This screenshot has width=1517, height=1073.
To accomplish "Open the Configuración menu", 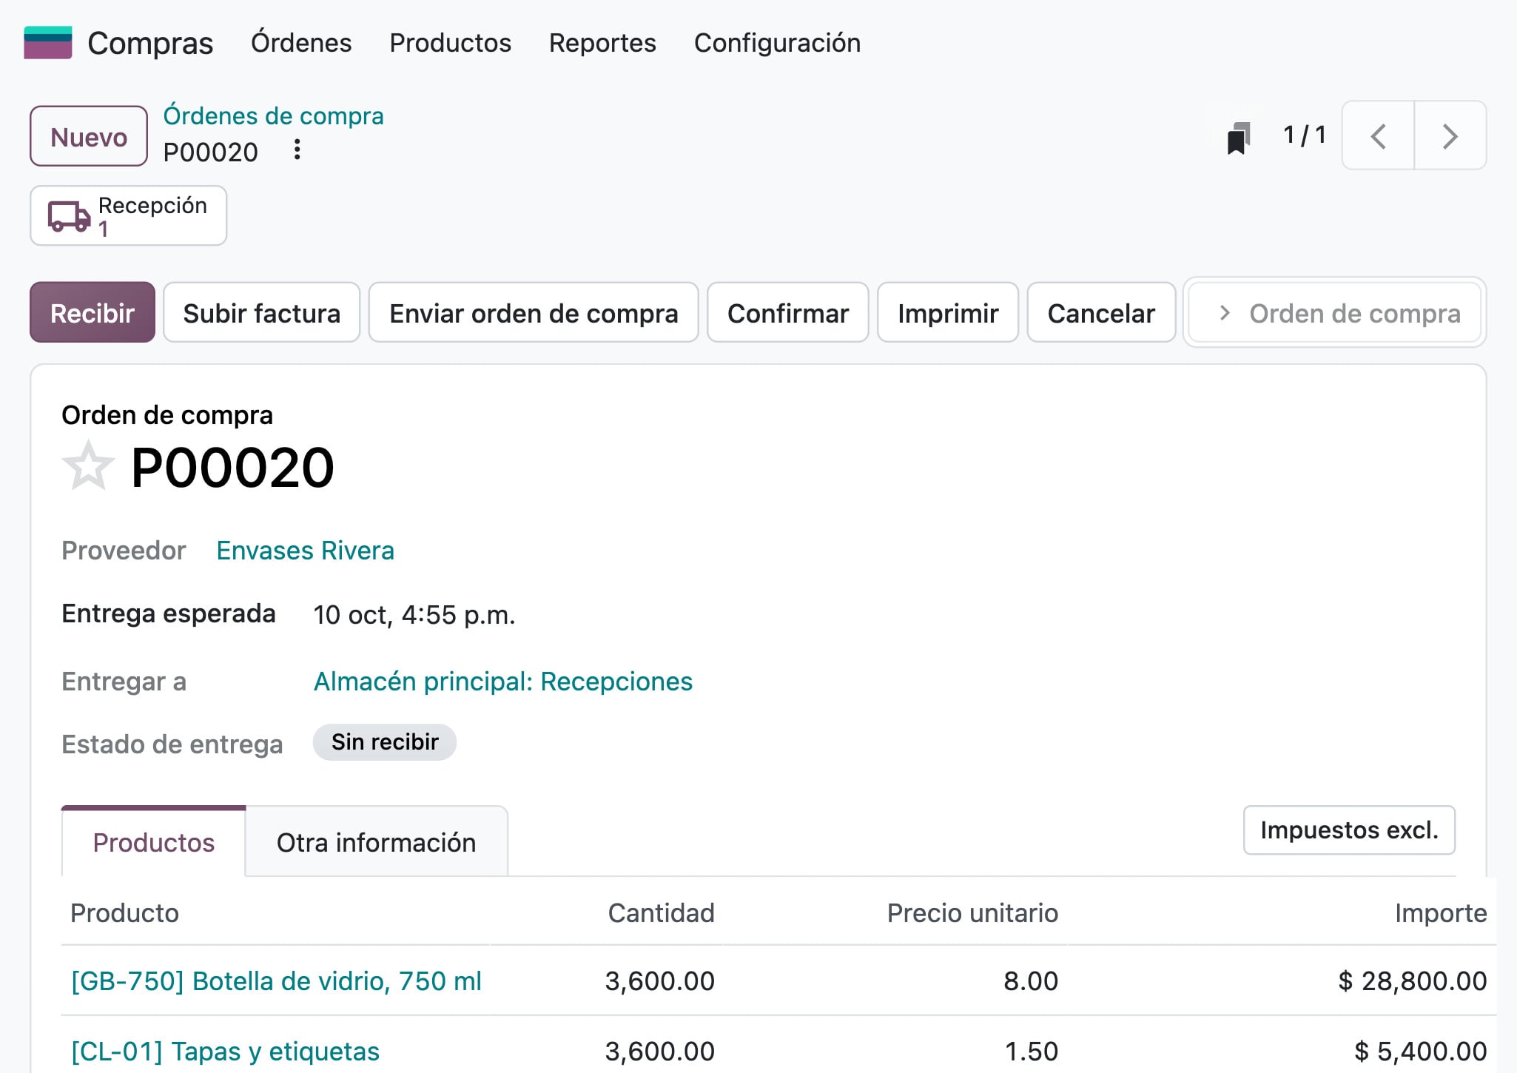I will 777,43.
